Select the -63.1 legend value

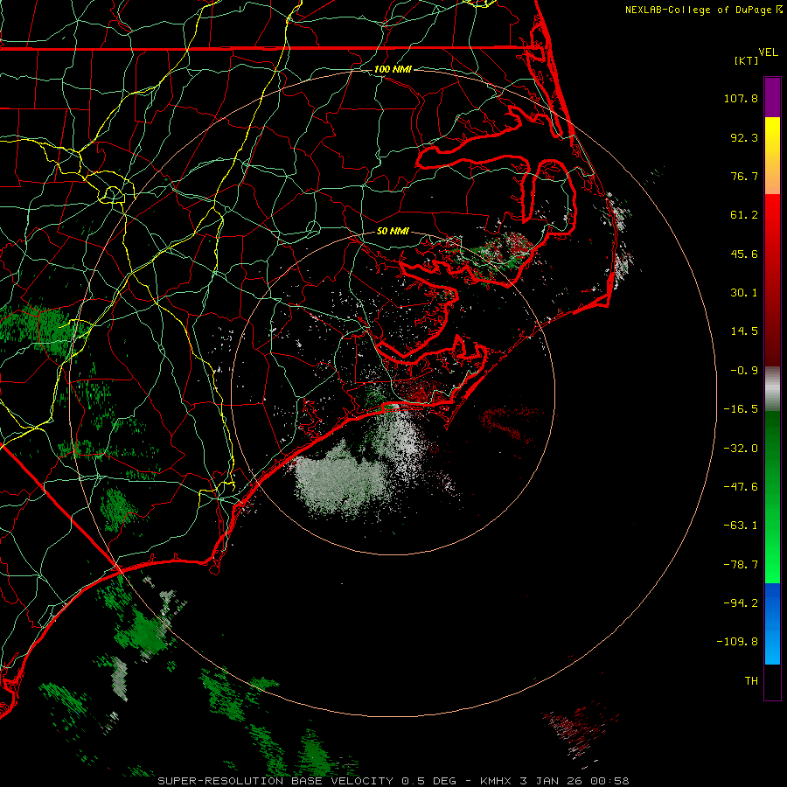point(741,526)
